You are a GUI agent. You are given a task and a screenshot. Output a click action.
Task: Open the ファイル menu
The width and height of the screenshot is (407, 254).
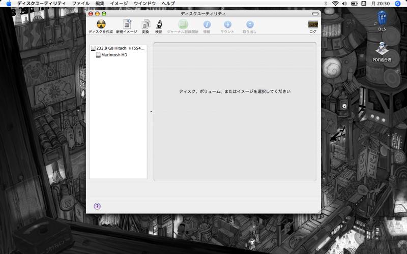pyautogui.click(x=81, y=4)
